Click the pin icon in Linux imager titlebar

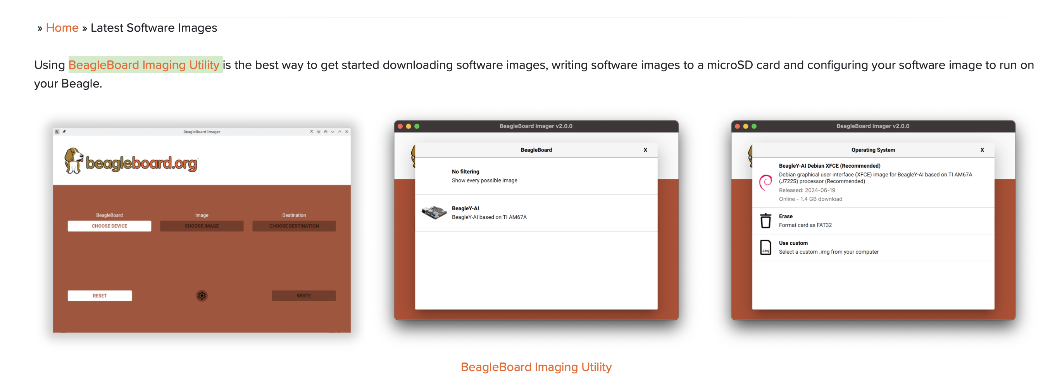(64, 132)
